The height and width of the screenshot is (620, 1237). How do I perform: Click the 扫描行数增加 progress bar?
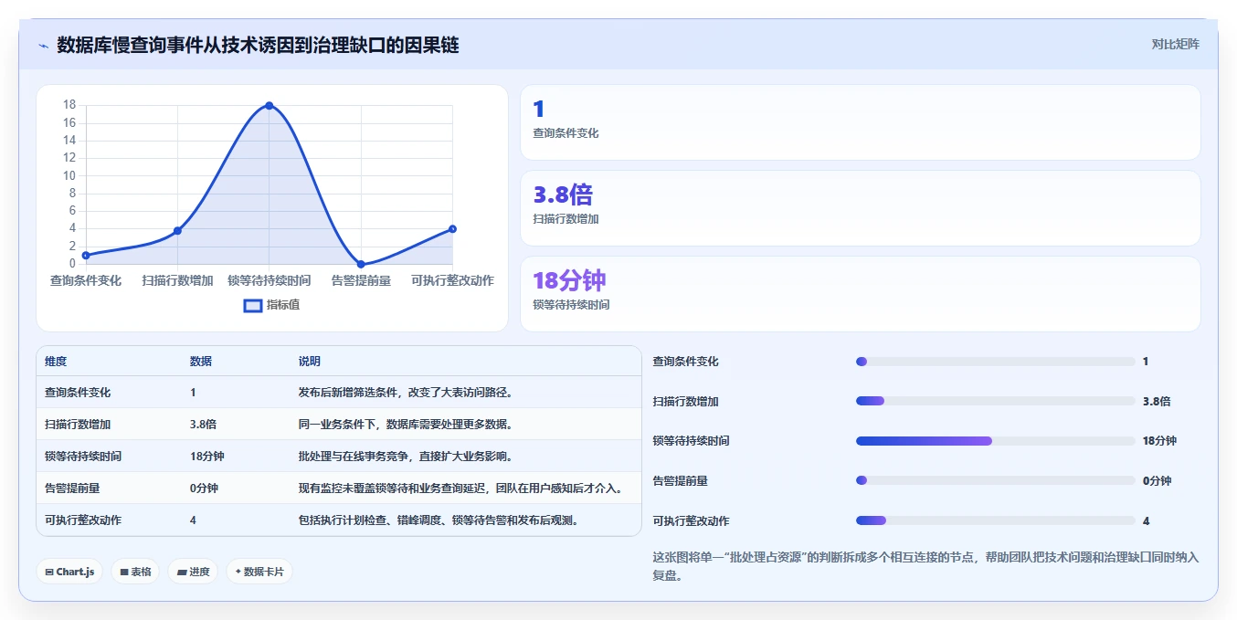(995, 401)
